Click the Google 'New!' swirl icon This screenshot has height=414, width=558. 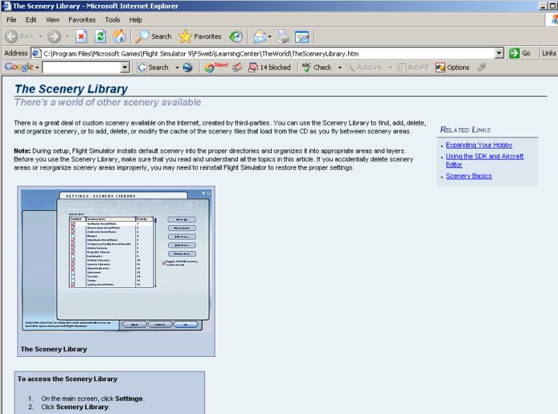(x=216, y=67)
